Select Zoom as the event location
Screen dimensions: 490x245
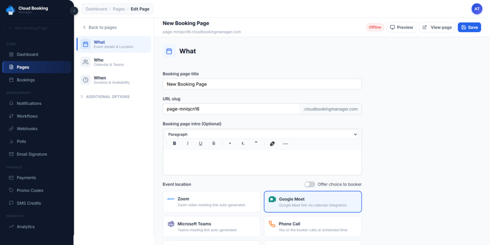point(212,201)
